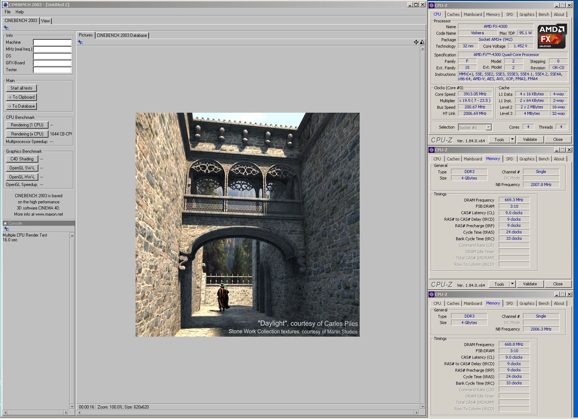
Task: Open the File menu in CINEBENCH
Action: point(8,12)
